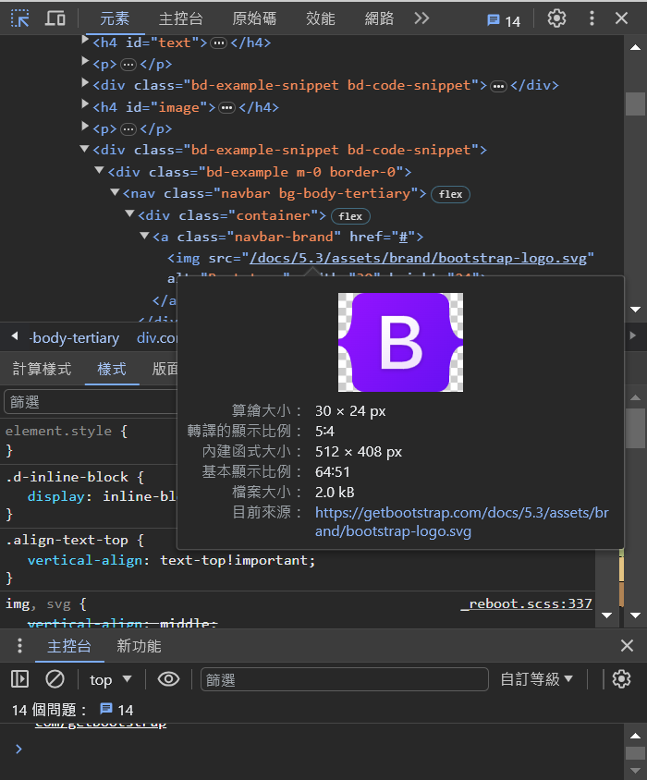Screen dimensions: 647x780
Task: Click the console prompt chevron
Action: [18, 749]
